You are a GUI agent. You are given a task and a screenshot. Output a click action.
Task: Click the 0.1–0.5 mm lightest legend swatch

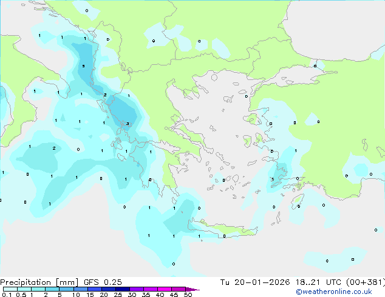[x=10, y=289]
